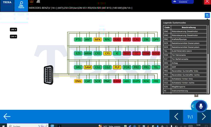This screenshot has width=211, height=127.
Task: Activate the microphone voice button
Action: pyautogui.click(x=201, y=106)
